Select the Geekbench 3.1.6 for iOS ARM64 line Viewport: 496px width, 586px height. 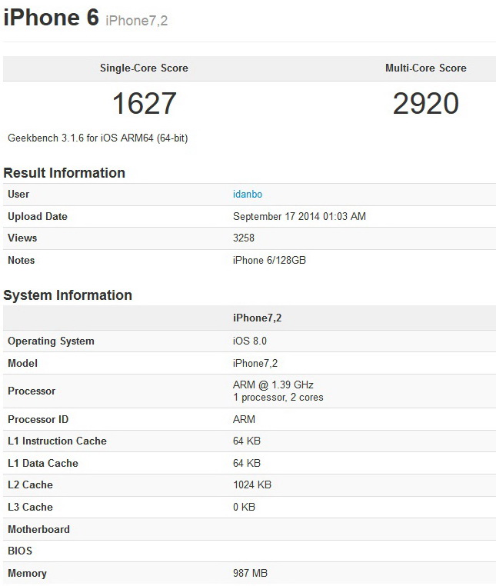[98, 138]
